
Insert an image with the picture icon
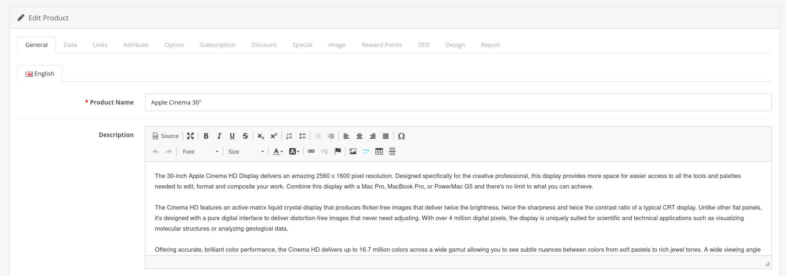[x=353, y=152]
